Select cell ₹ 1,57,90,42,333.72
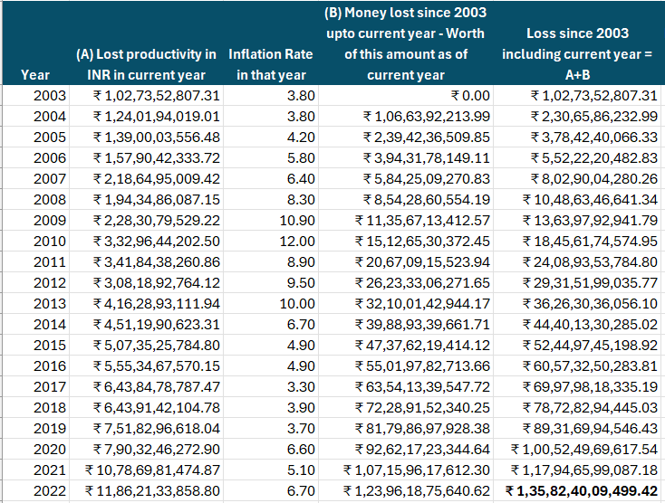This screenshot has height=503, width=665. (x=146, y=158)
